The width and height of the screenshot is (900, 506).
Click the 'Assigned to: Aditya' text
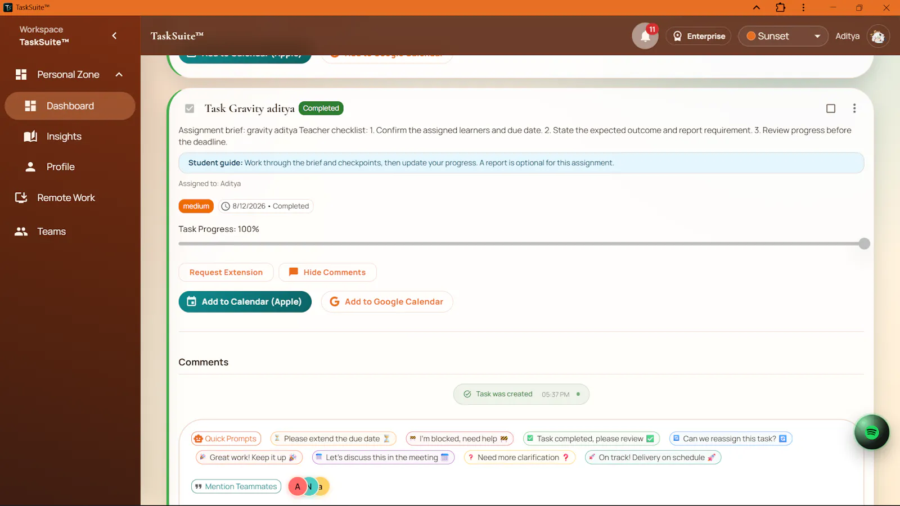pyautogui.click(x=210, y=184)
